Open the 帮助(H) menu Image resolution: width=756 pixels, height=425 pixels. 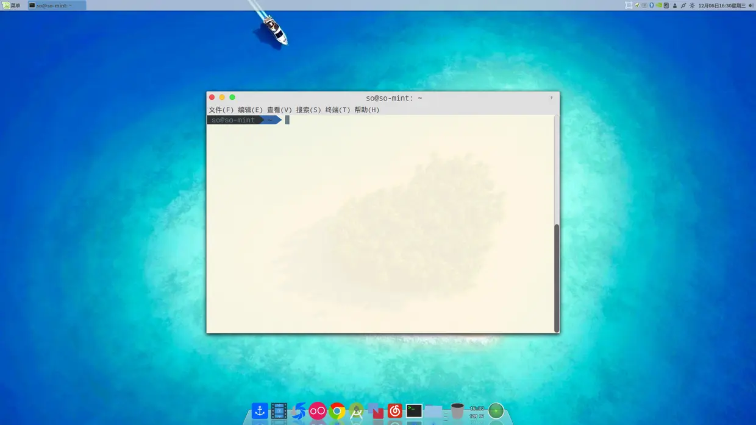[x=367, y=110]
